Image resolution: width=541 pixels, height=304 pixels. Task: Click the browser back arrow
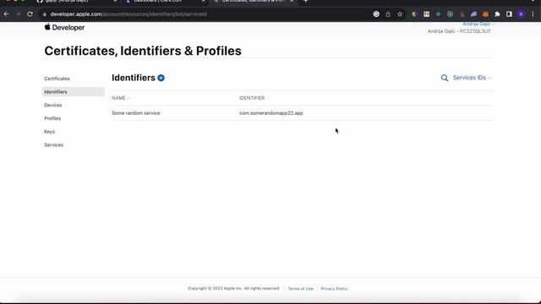click(x=6, y=14)
